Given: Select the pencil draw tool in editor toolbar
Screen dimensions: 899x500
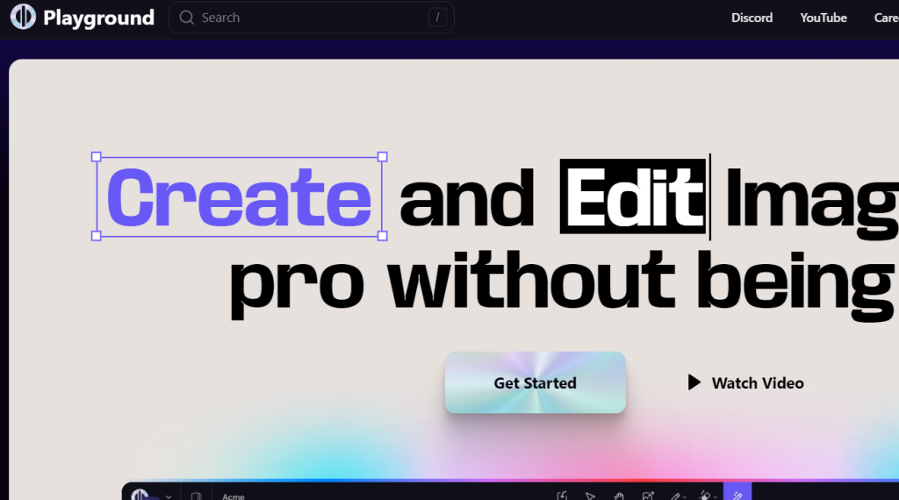Looking at the screenshot, I should point(675,496).
